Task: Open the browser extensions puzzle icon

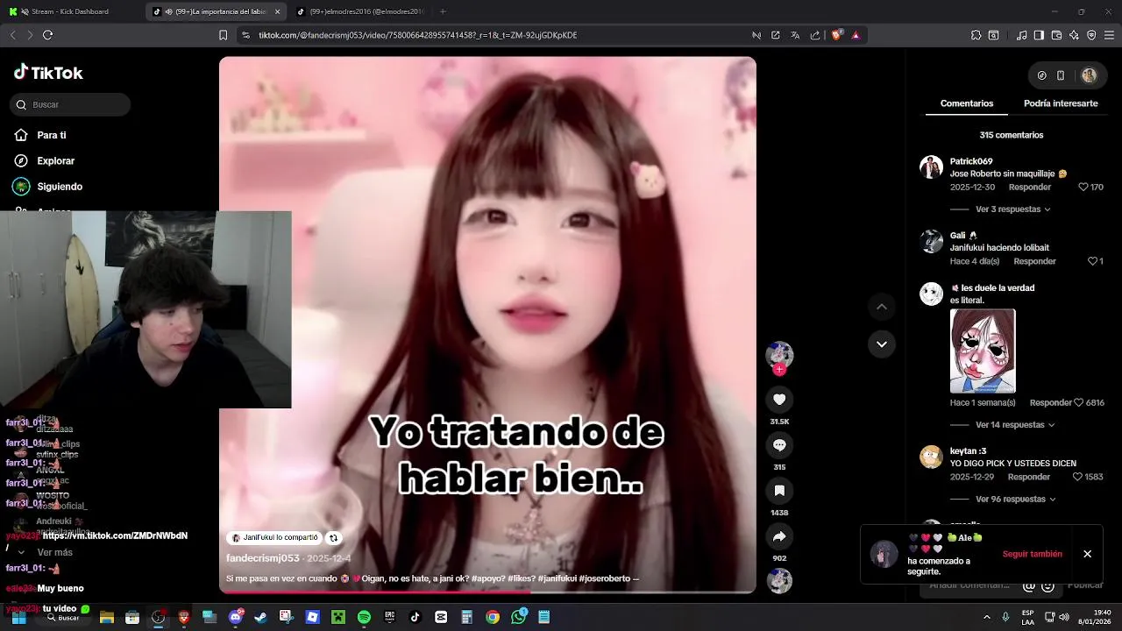Action: point(976,35)
